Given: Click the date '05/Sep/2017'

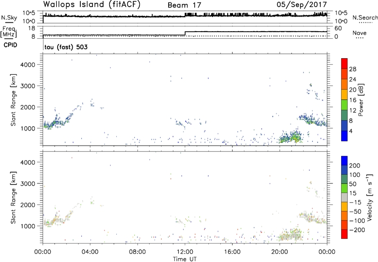Looking at the screenshot, I should (301, 5).
